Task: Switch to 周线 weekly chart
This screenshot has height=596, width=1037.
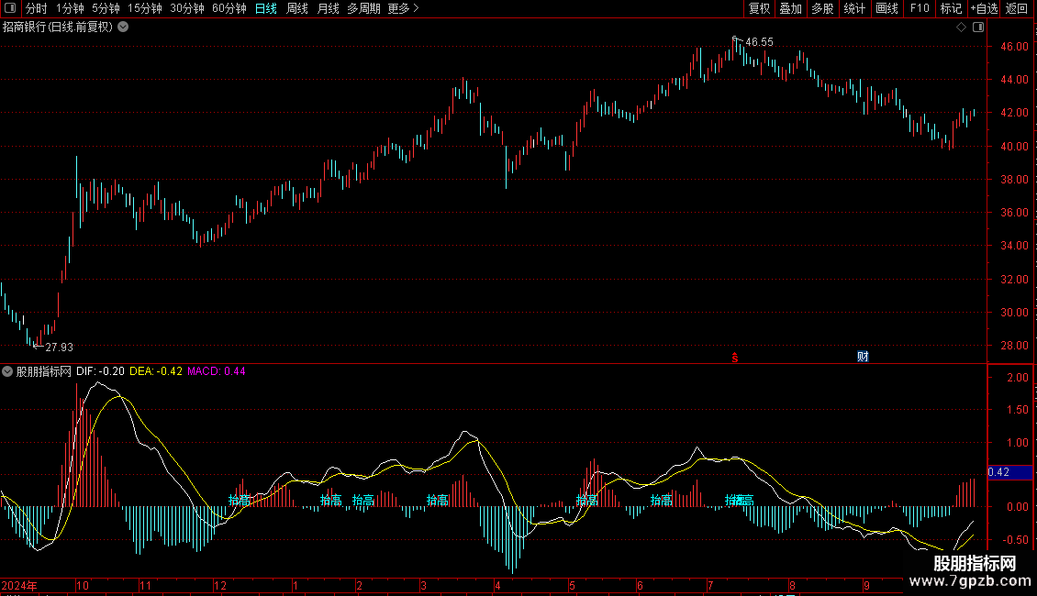Action: click(x=297, y=8)
